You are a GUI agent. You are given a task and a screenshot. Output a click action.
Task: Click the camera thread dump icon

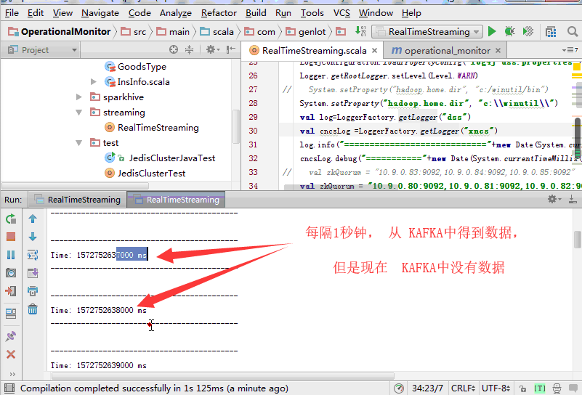coord(11,273)
